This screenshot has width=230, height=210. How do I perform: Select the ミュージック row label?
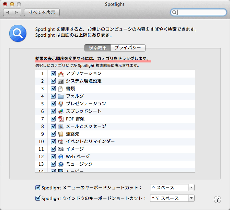click(79, 164)
